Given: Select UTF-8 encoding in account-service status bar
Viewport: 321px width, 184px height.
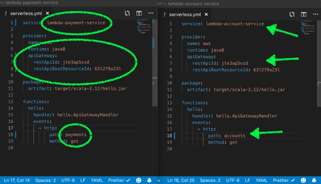Looking at the screenshot, I should pyautogui.click(x=232, y=180).
